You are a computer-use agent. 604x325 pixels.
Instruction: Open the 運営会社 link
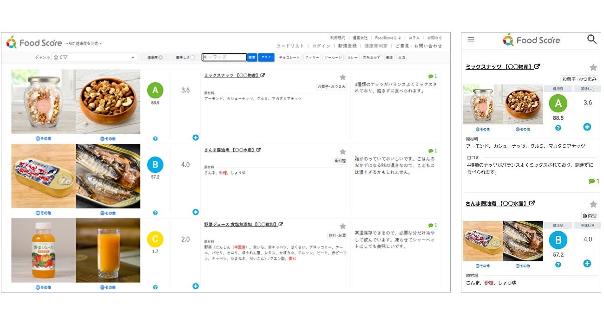tap(360, 38)
